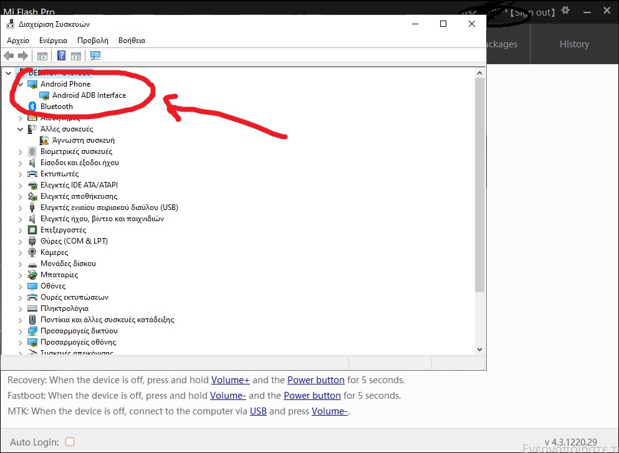The image size is (619, 453).
Task: Click the Help question mark toolbar icon
Action: coord(61,55)
